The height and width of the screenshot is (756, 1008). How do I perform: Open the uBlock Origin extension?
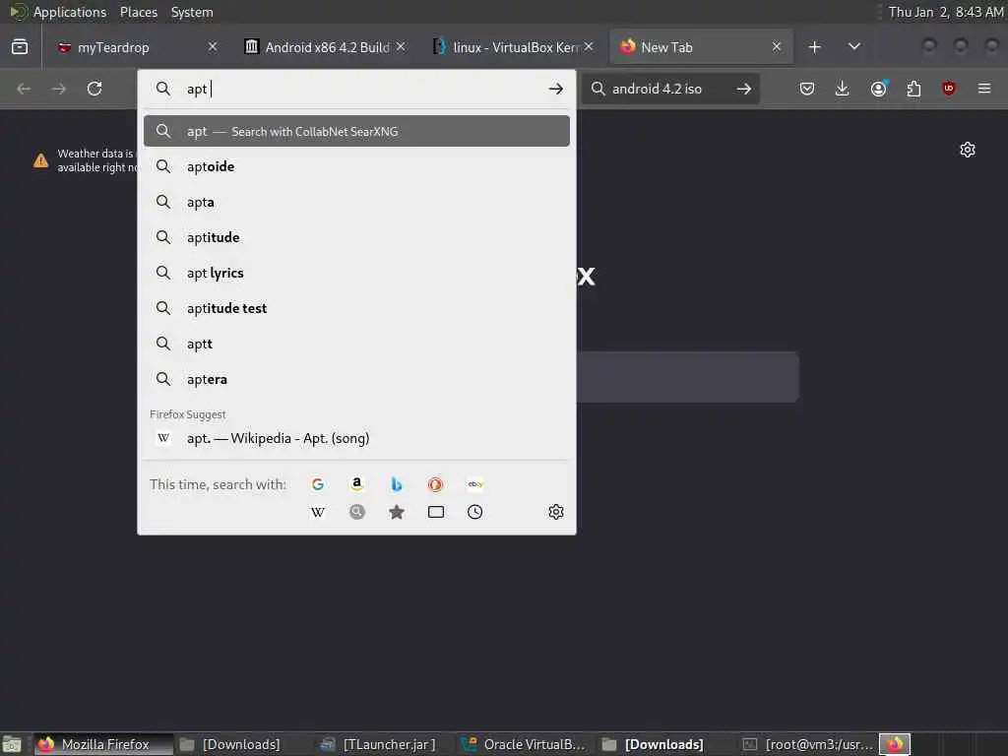pyautogui.click(x=949, y=88)
